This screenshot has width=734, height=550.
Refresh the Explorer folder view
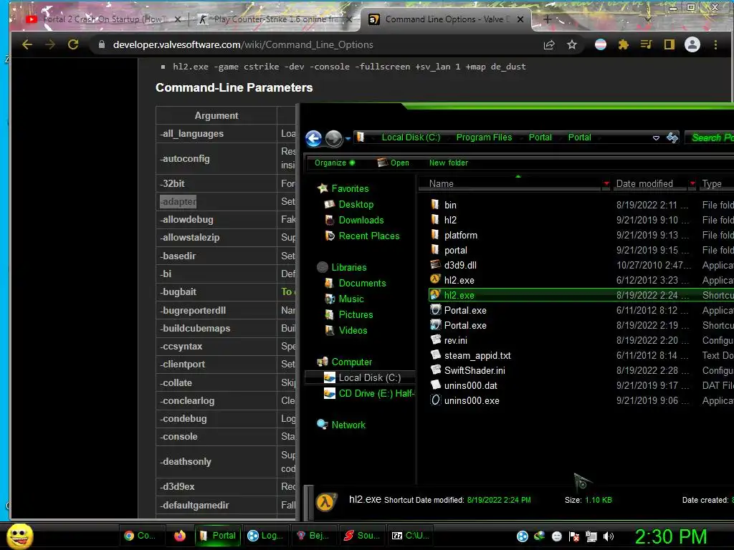(672, 137)
